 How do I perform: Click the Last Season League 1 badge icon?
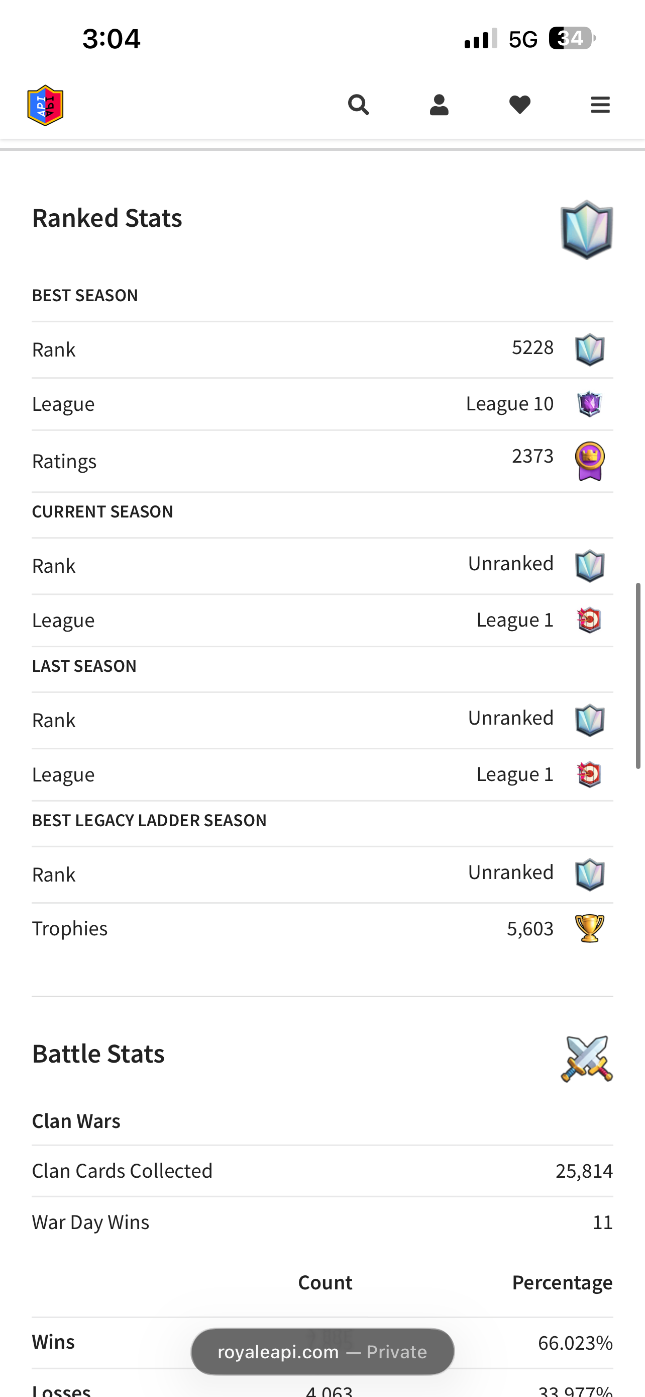coord(589,774)
